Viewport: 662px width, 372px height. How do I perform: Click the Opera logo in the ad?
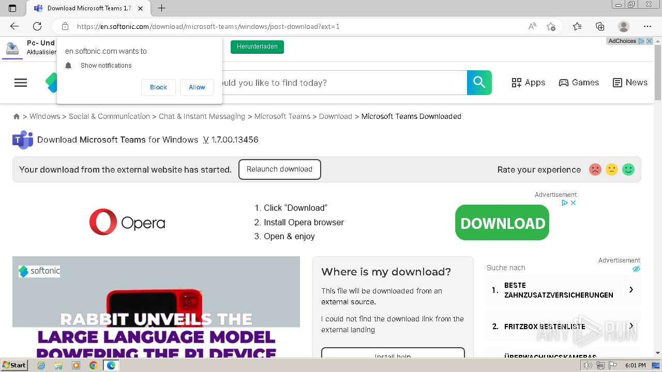click(x=127, y=222)
